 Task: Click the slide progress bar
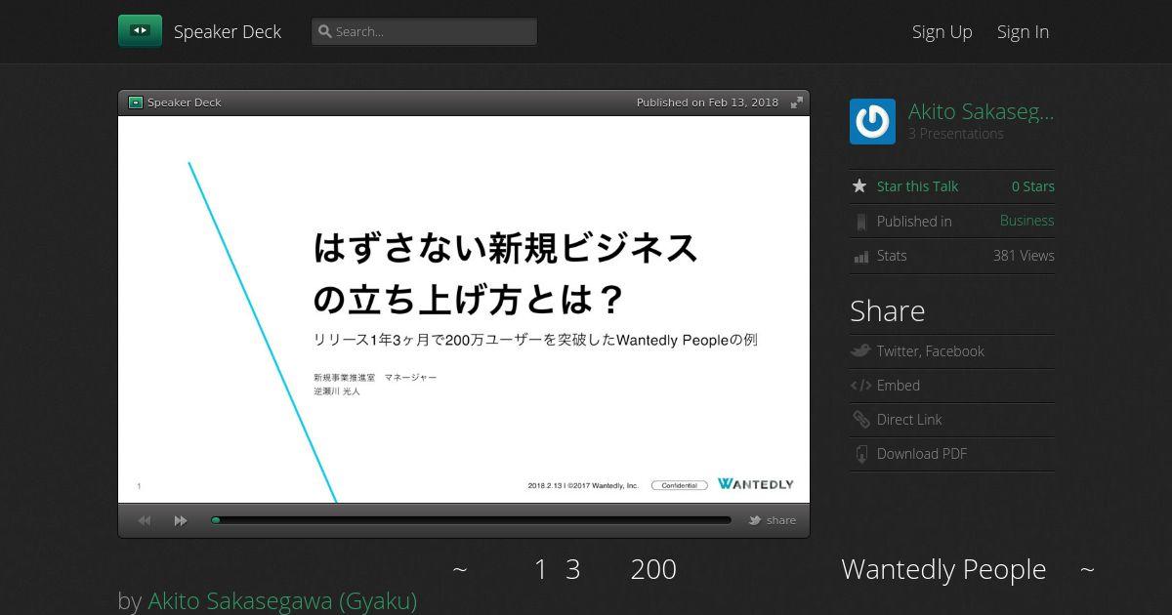471,520
